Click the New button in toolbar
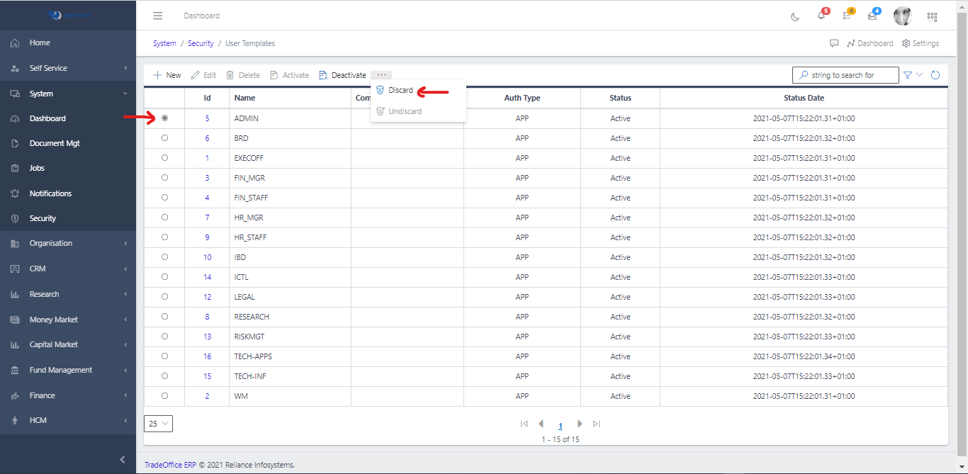This screenshot has height=474, width=968. [x=167, y=75]
